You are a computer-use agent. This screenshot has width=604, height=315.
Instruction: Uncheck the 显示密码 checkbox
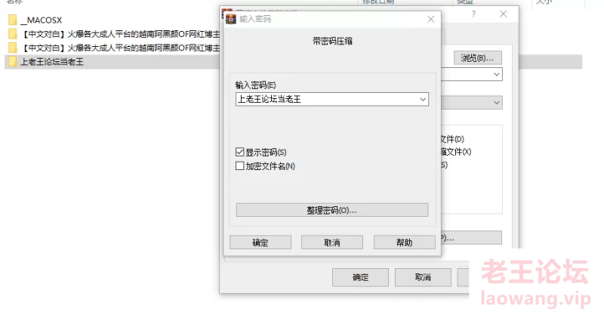click(x=239, y=152)
